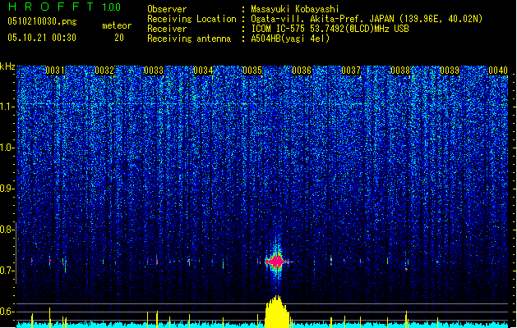Click the 0040 time marker
Image resolution: width=517 pixels, height=328 pixels.
coord(498,71)
